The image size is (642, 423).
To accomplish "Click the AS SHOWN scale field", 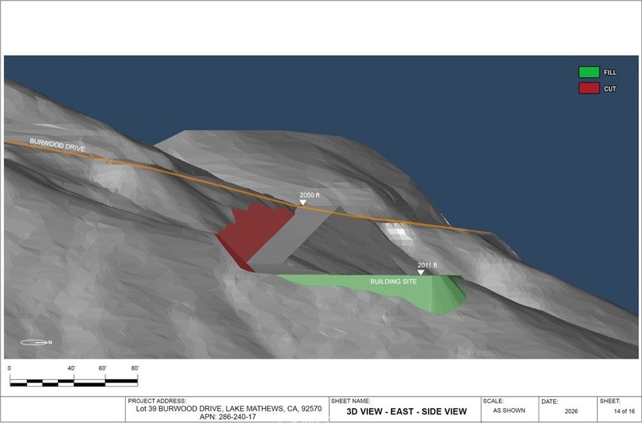I will point(509,410).
